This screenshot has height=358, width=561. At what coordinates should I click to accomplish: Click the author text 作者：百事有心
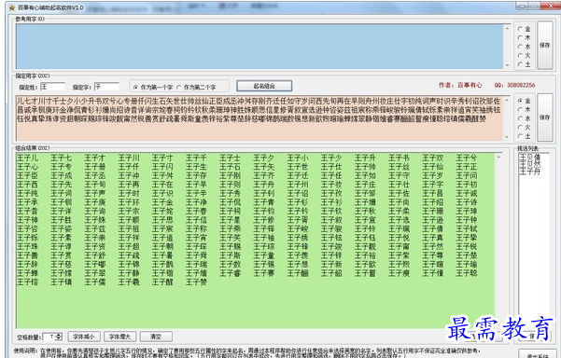click(x=460, y=85)
